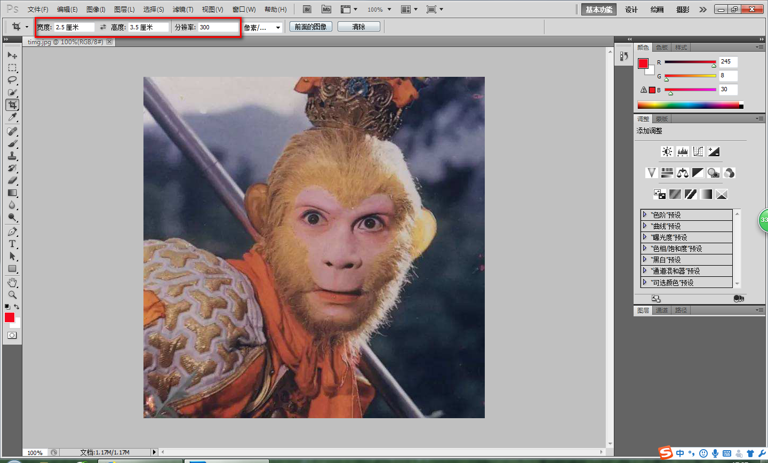Launch Adobe Bridge with Br icon
Image resolution: width=768 pixels, height=463 pixels.
[x=307, y=10]
